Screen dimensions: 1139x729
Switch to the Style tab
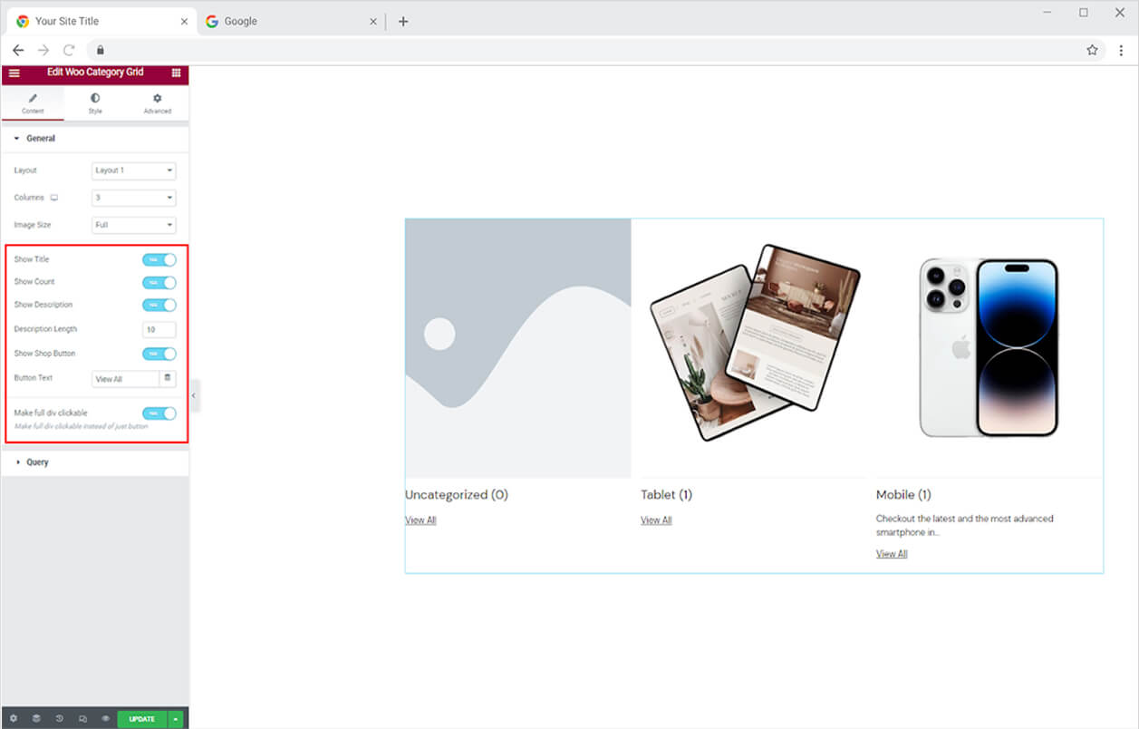pyautogui.click(x=95, y=102)
